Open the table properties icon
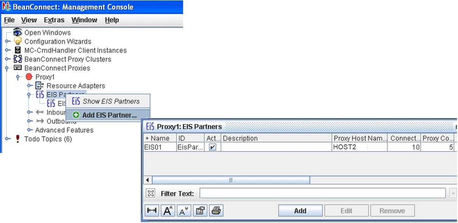Screen dimensions: 458x223 tap(200, 211)
